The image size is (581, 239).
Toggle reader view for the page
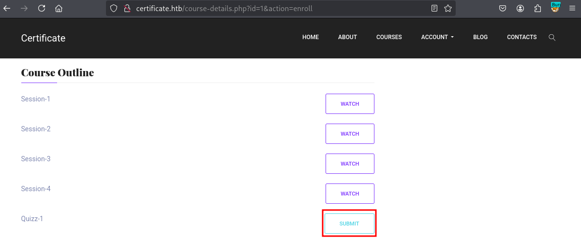coord(434,8)
